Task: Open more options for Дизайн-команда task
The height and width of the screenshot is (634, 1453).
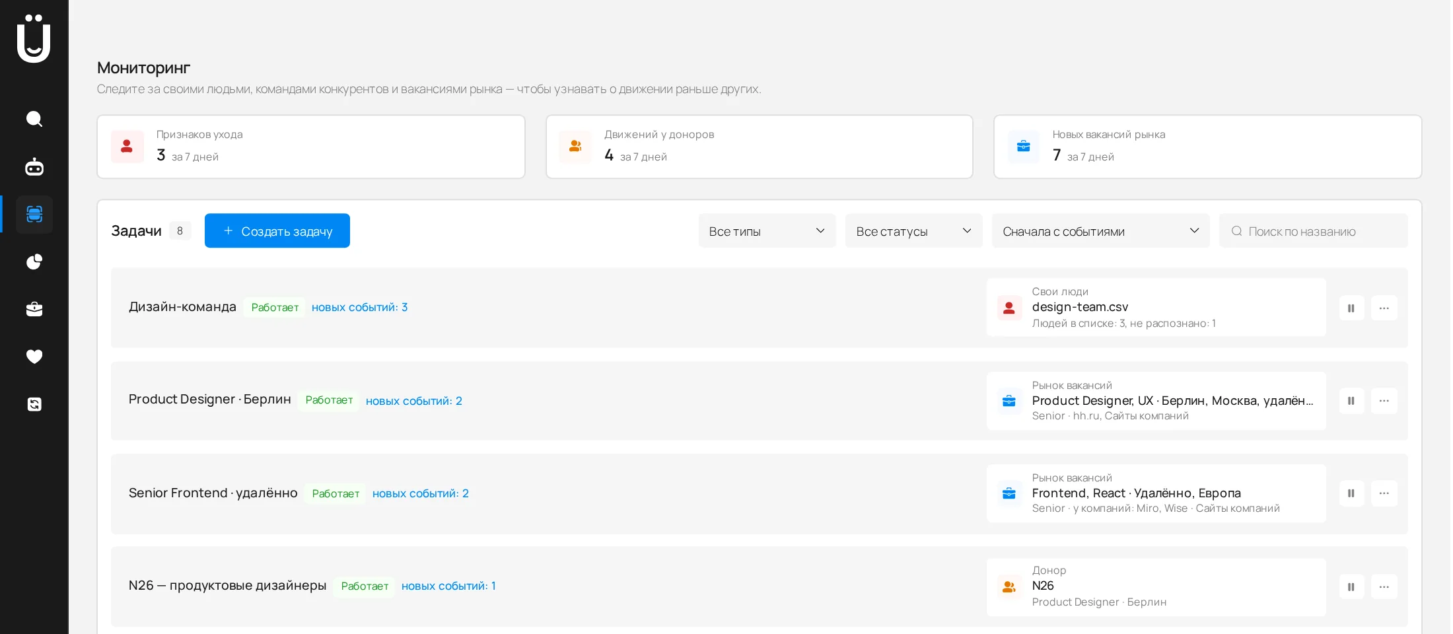Action: [1384, 308]
